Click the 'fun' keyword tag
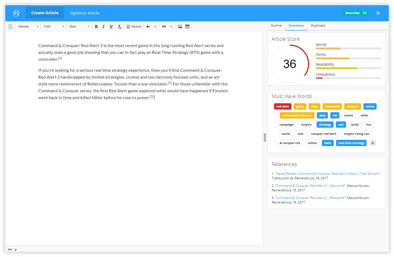This screenshot has height=257, width=394. point(368,125)
